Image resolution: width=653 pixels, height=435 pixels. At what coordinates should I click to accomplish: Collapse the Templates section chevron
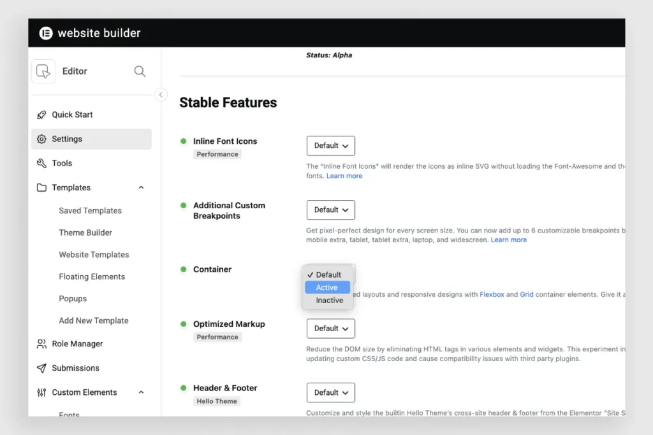coord(141,187)
